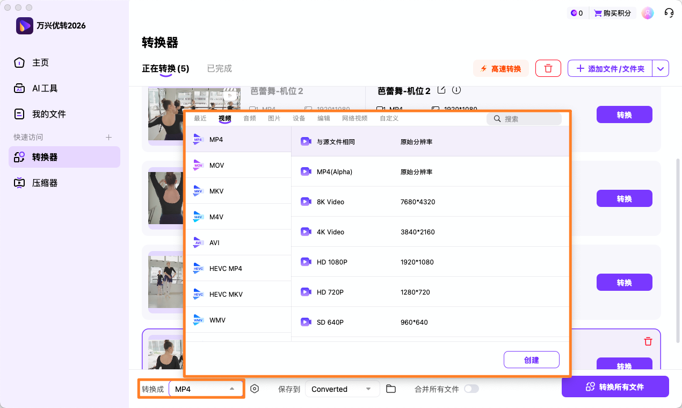
Task: Add item to 快速访问 with the plus icon
Action: (108, 137)
